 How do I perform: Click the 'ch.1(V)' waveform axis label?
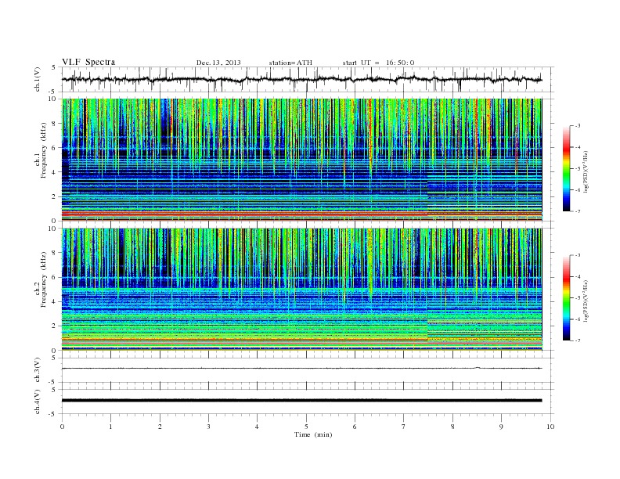click(37, 79)
